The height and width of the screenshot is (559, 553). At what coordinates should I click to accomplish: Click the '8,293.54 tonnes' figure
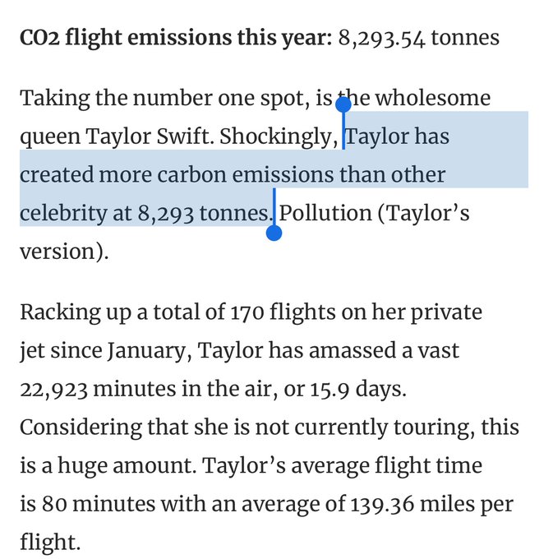[x=419, y=38]
